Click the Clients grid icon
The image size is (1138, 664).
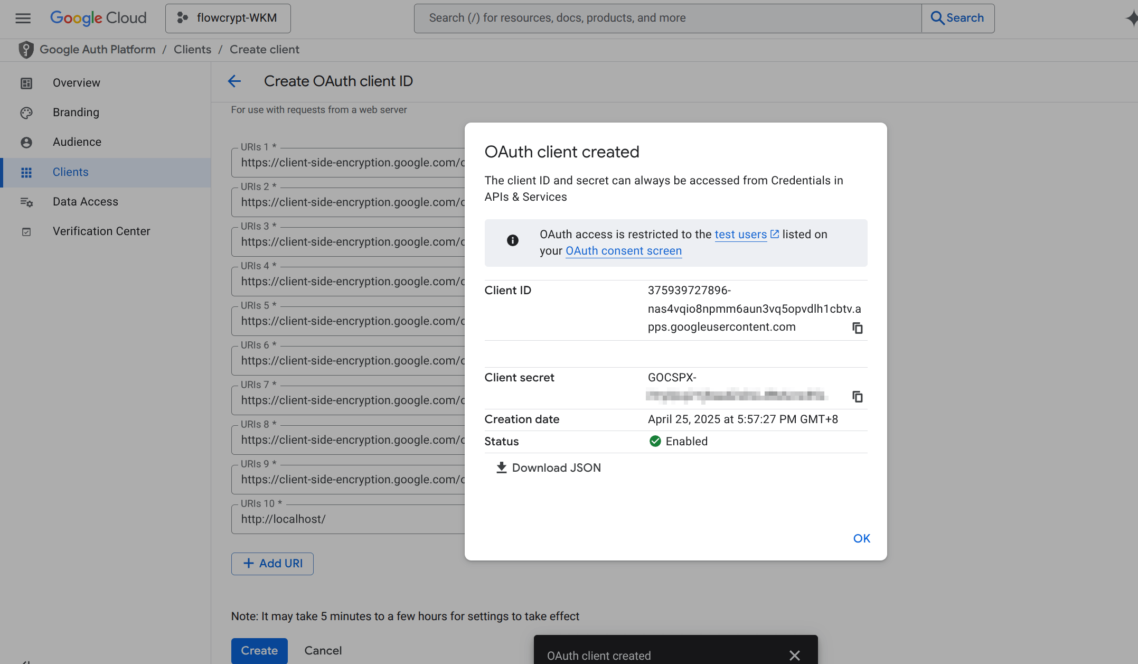(x=26, y=172)
